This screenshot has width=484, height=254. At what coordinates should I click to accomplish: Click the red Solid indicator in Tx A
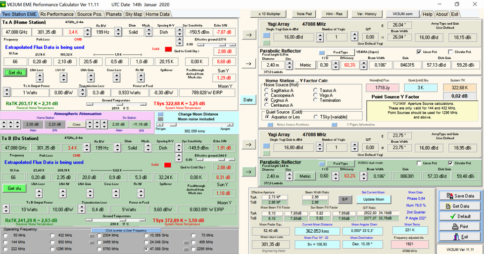click(x=168, y=49)
